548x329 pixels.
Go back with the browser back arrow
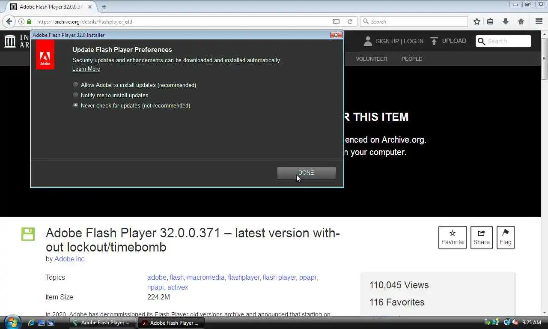(9, 21)
